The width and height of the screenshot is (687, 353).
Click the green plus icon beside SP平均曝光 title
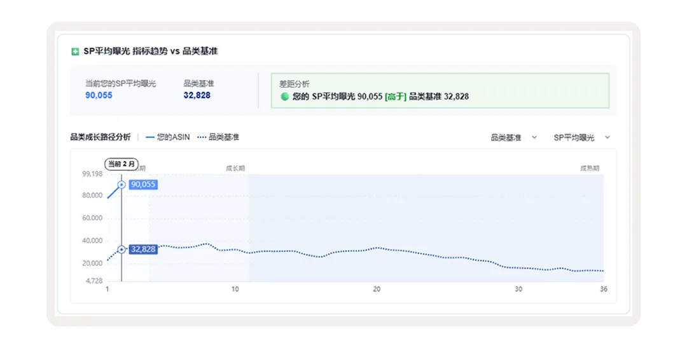coord(75,51)
